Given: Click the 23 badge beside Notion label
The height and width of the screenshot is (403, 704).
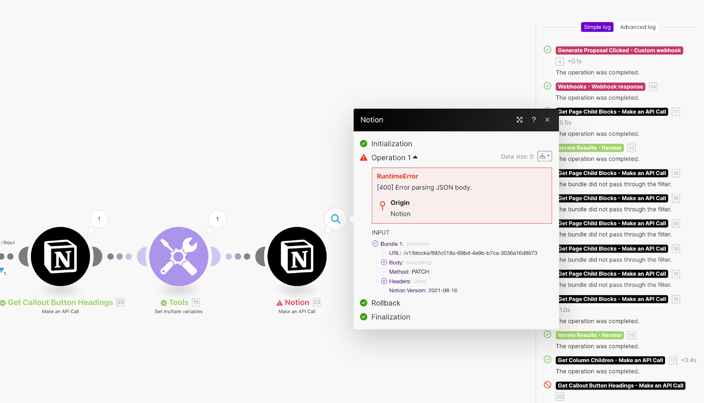Looking at the screenshot, I should [317, 302].
